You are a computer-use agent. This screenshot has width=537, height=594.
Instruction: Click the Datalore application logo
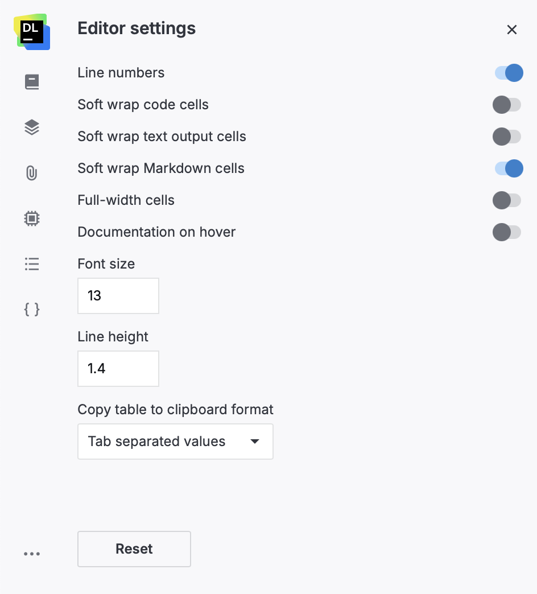[31, 32]
